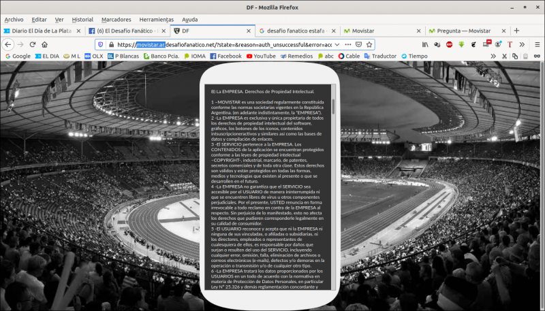Viewport: 545px width, 311px height.
Task: Save page to Pocket
Action: point(359,44)
